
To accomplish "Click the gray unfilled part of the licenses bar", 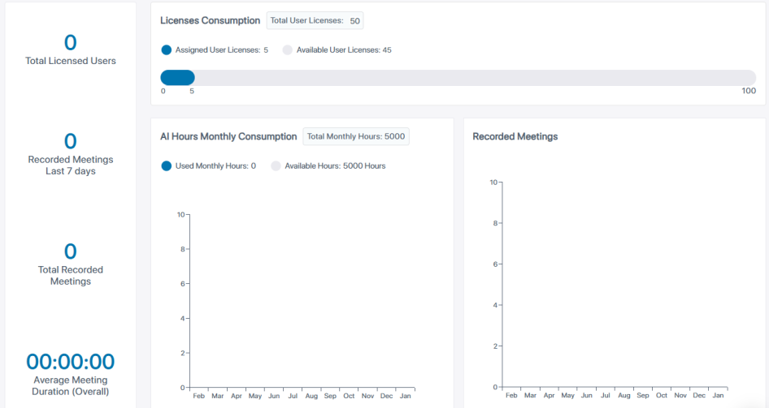I will coord(471,78).
